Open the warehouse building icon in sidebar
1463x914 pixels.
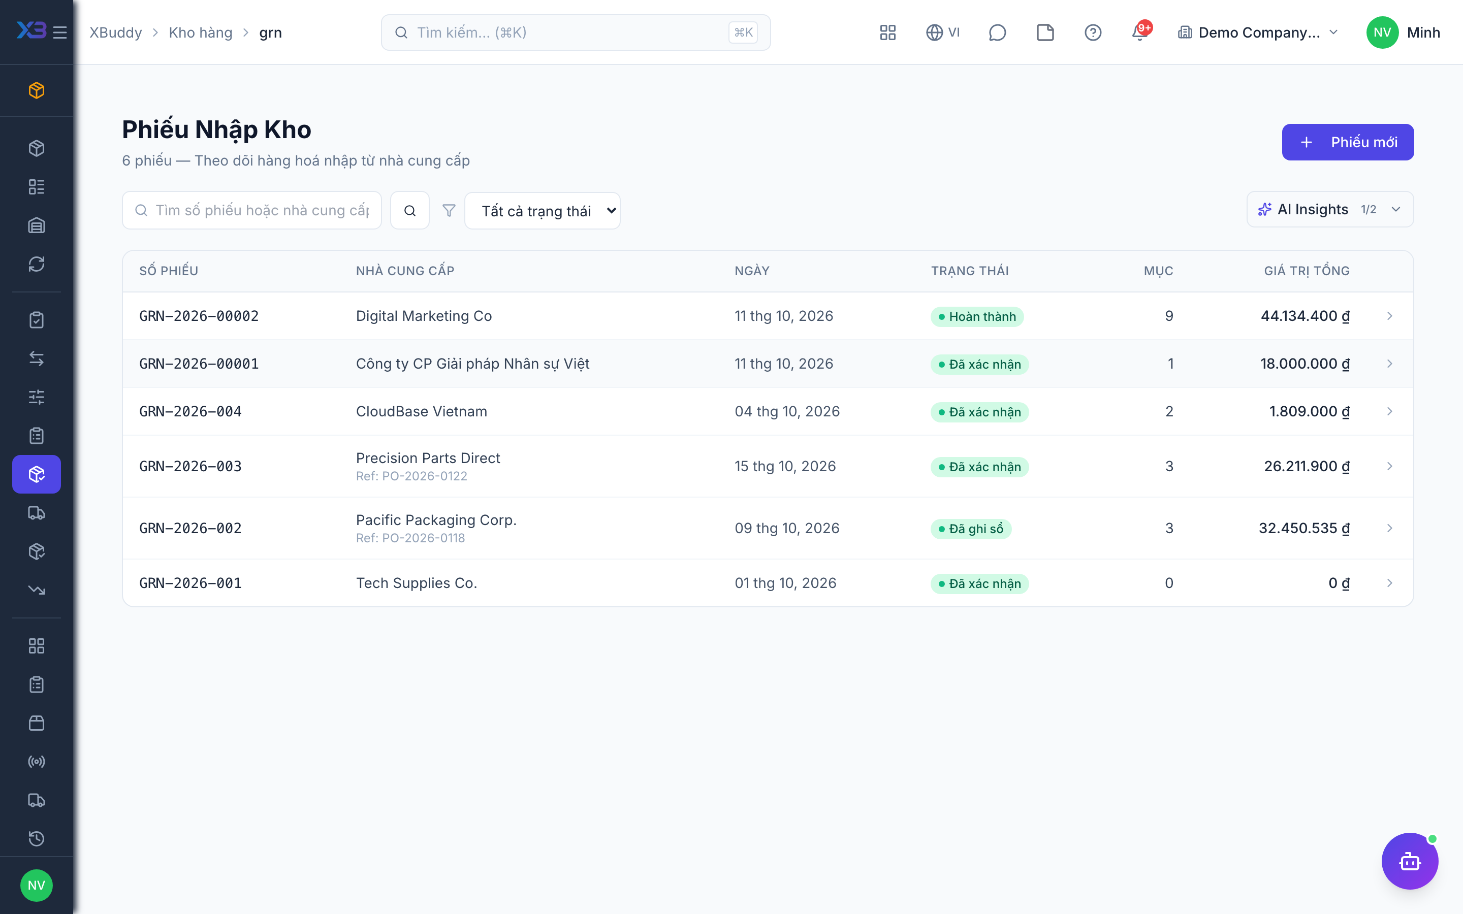[36, 225]
